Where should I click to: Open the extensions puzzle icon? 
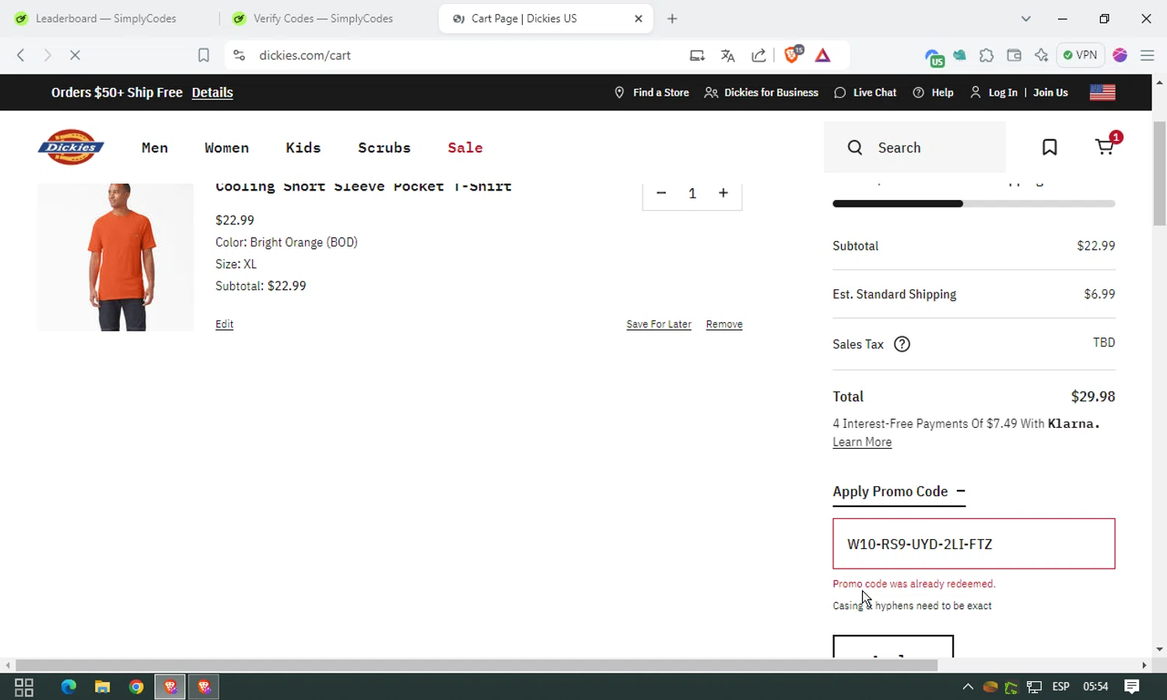[987, 55]
